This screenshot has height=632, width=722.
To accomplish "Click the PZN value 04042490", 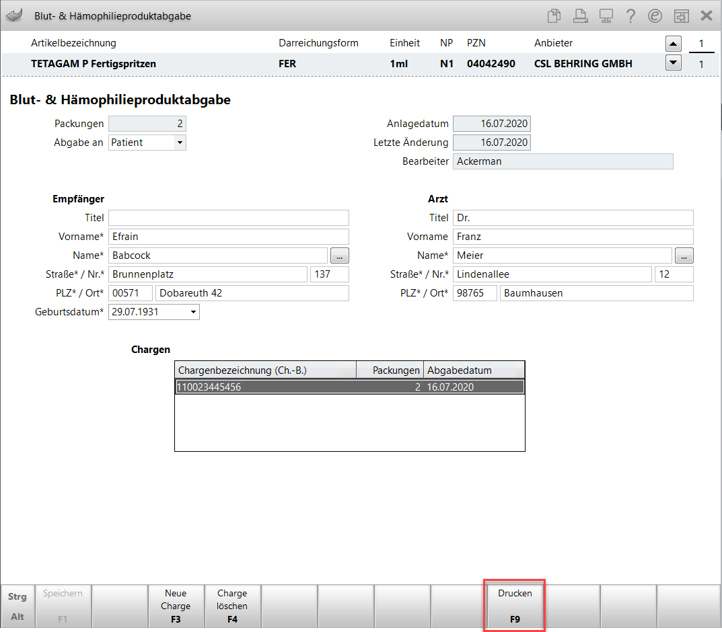I will click(x=491, y=64).
